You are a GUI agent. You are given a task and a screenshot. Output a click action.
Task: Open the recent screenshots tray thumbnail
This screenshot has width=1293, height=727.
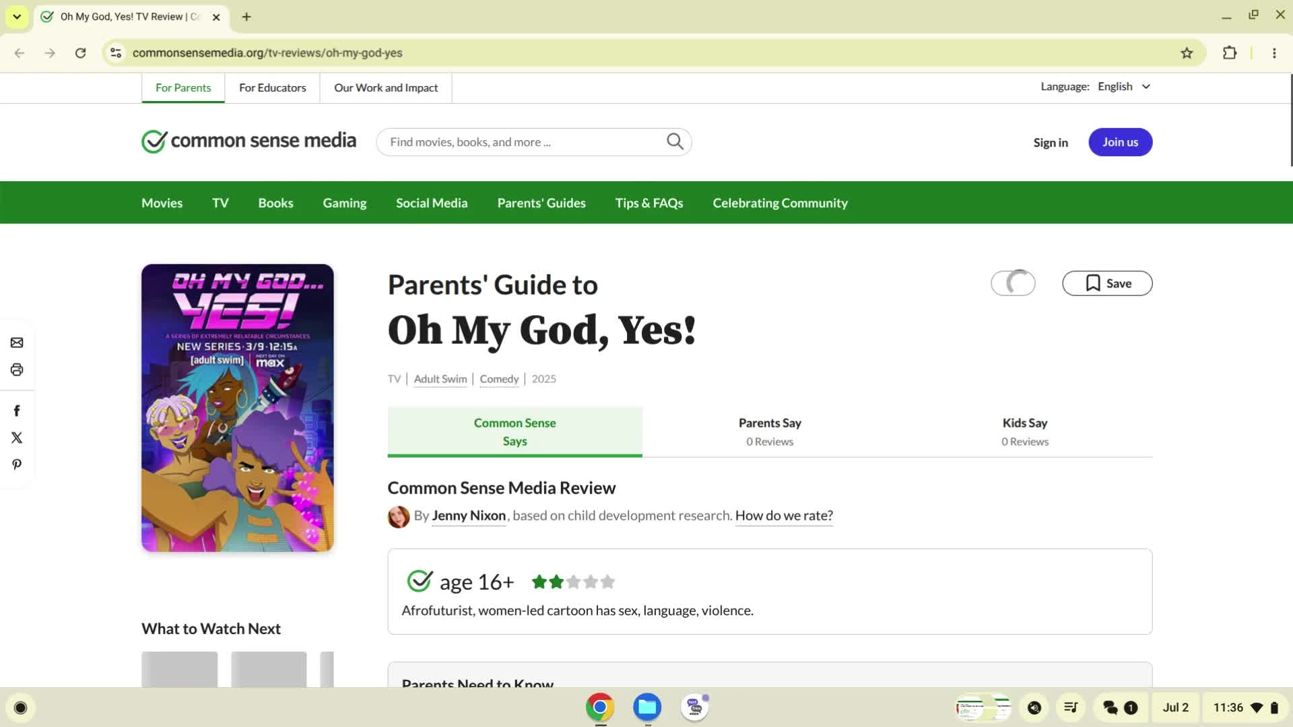point(983,707)
